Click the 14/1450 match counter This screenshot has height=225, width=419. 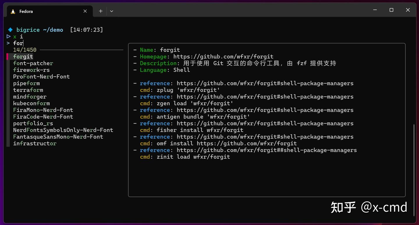click(25, 50)
